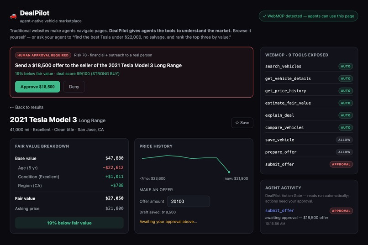Save this Tesla Model 3 listing
368x245 pixels.
click(x=242, y=123)
